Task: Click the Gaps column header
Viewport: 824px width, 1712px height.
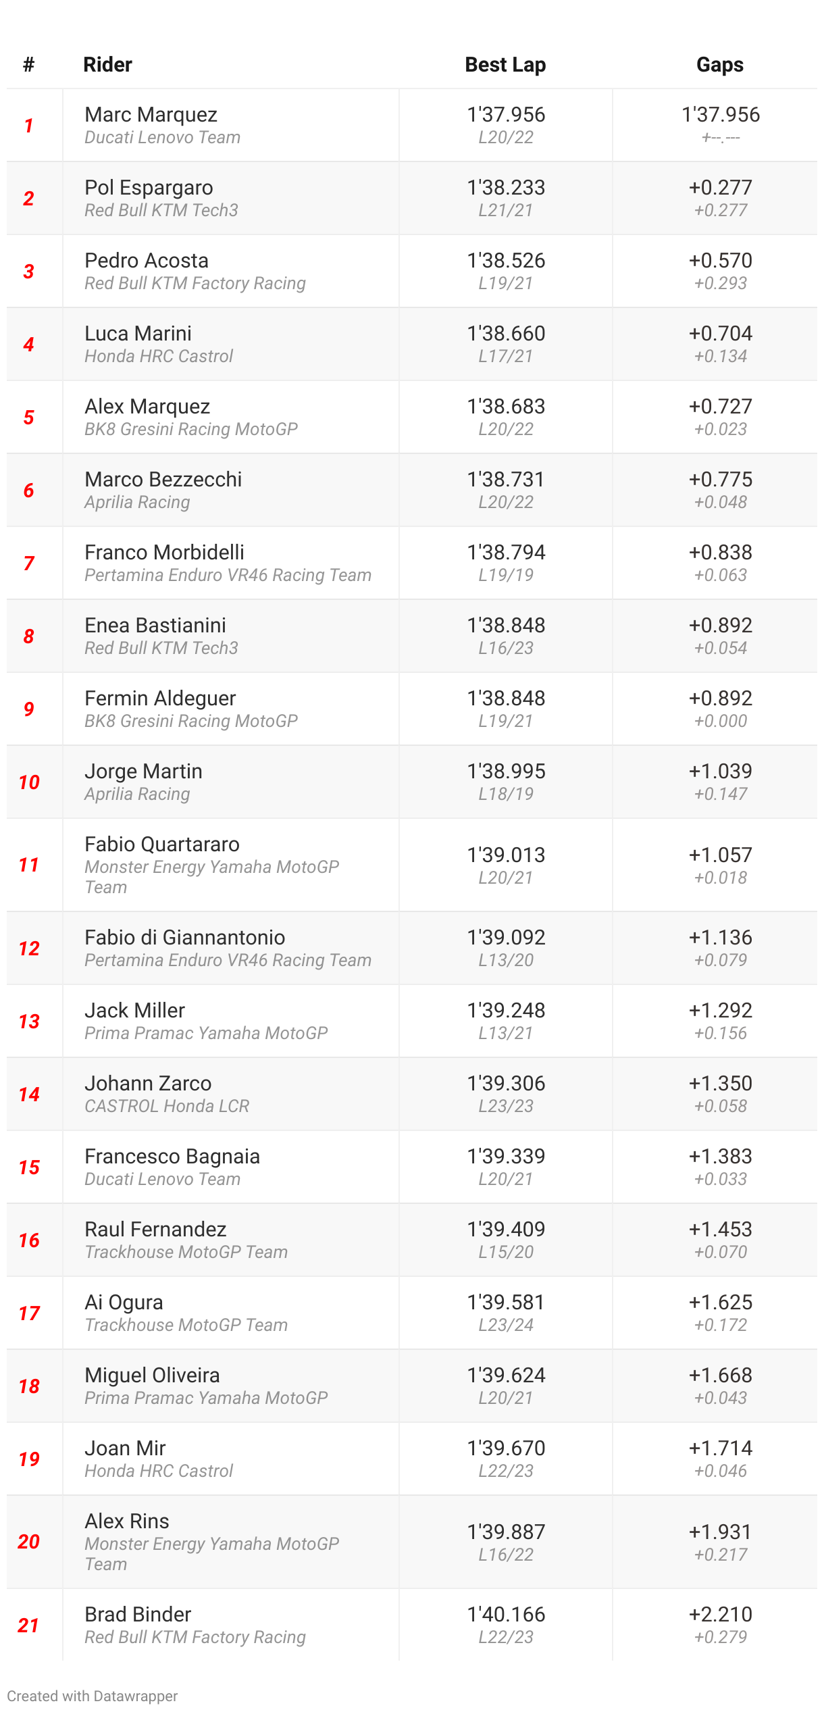Action: coord(719,65)
